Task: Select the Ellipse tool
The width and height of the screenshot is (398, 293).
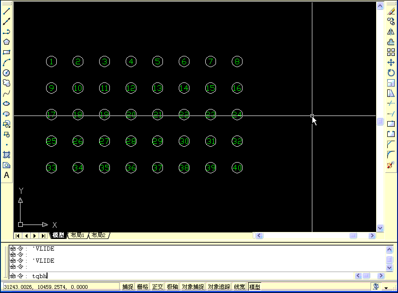Action: coord(7,103)
